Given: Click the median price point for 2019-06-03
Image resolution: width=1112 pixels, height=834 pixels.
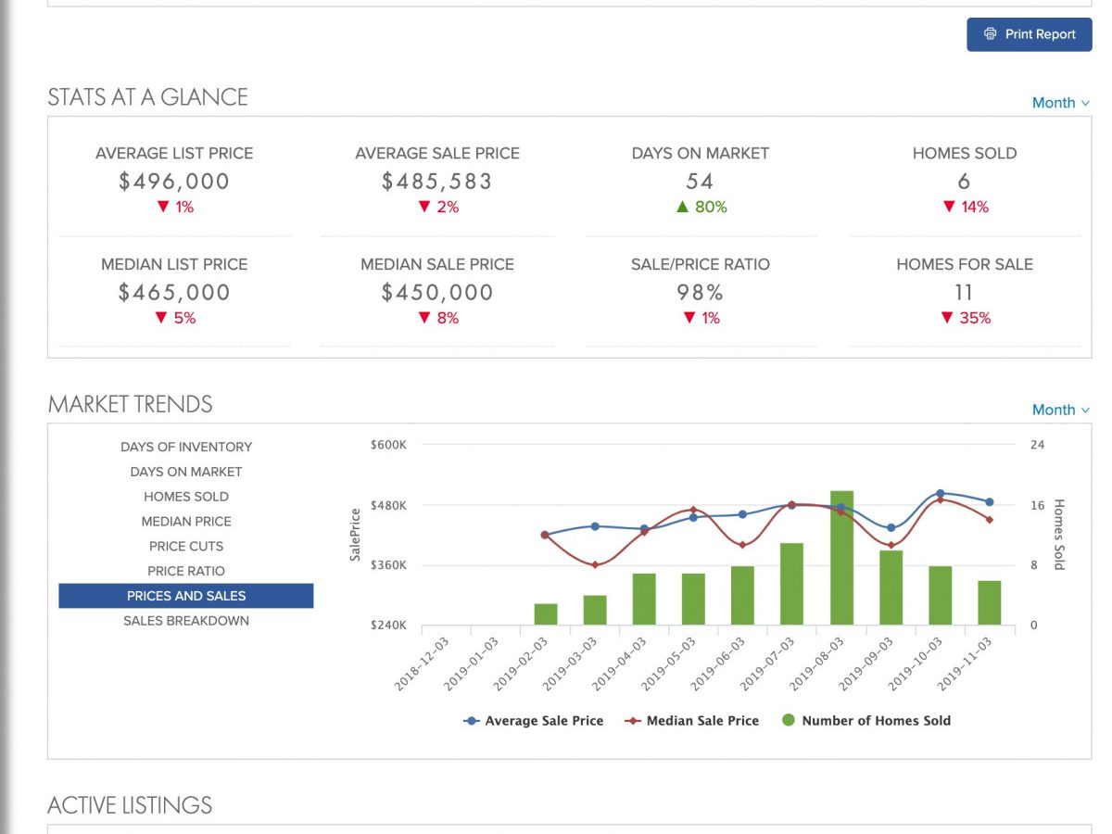Looking at the screenshot, I should point(742,545).
